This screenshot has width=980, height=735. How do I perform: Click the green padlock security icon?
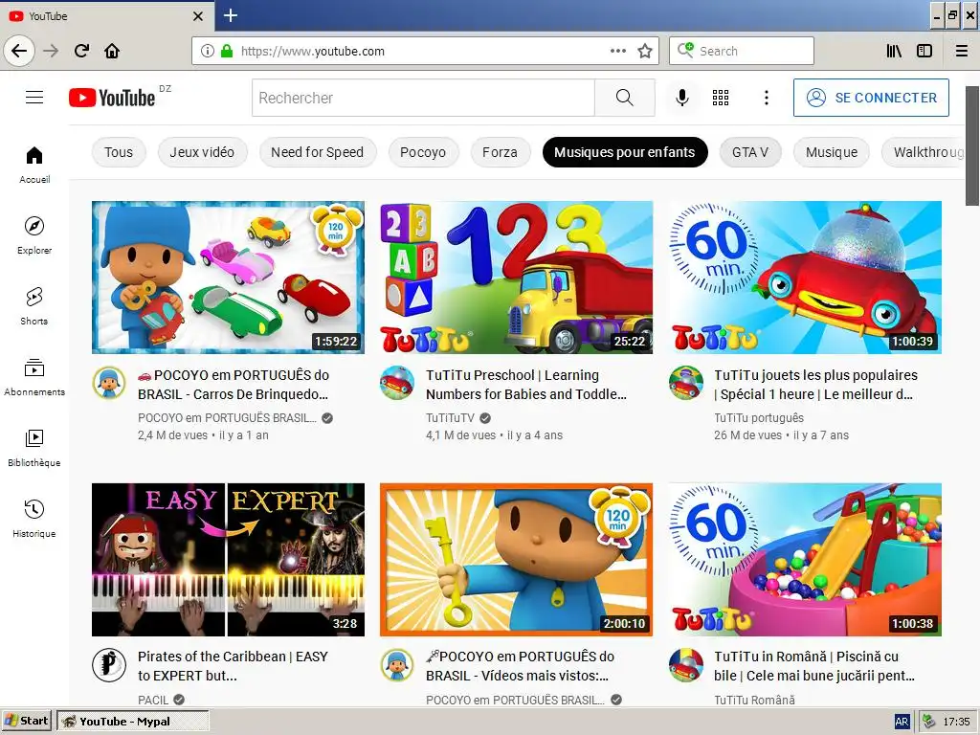(227, 51)
